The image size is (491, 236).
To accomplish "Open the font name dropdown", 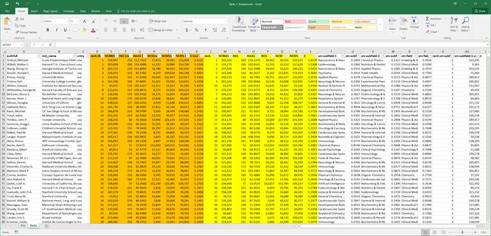I will pyautogui.click(x=67, y=21).
